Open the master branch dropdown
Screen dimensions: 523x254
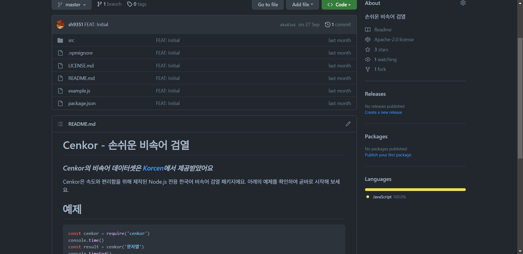click(72, 5)
